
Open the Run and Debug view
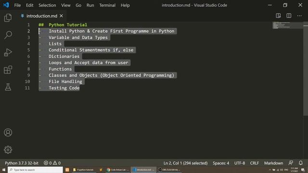click(x=8, y=52)
